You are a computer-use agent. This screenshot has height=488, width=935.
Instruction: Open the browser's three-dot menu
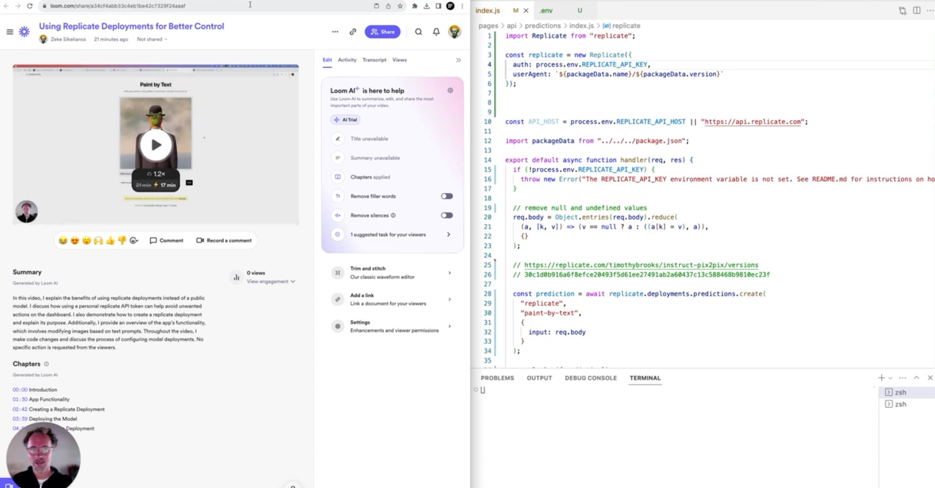462,6
